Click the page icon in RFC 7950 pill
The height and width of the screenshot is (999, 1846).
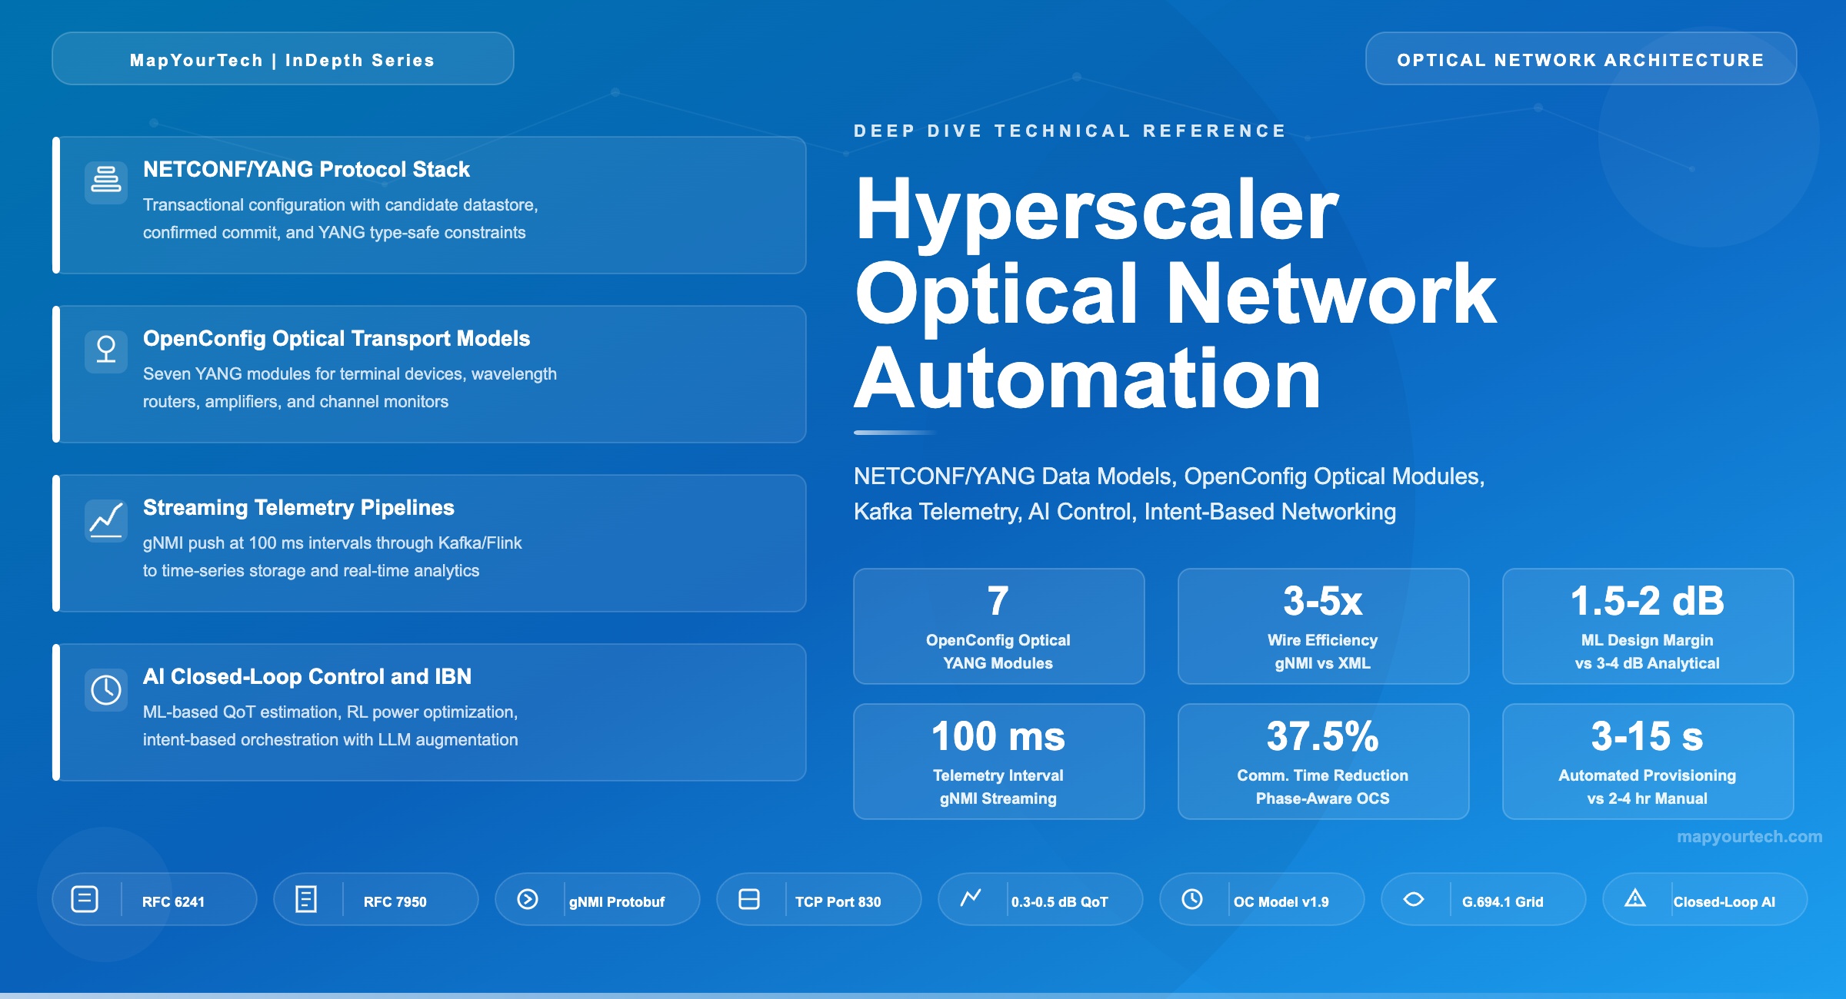pos(306,899)
